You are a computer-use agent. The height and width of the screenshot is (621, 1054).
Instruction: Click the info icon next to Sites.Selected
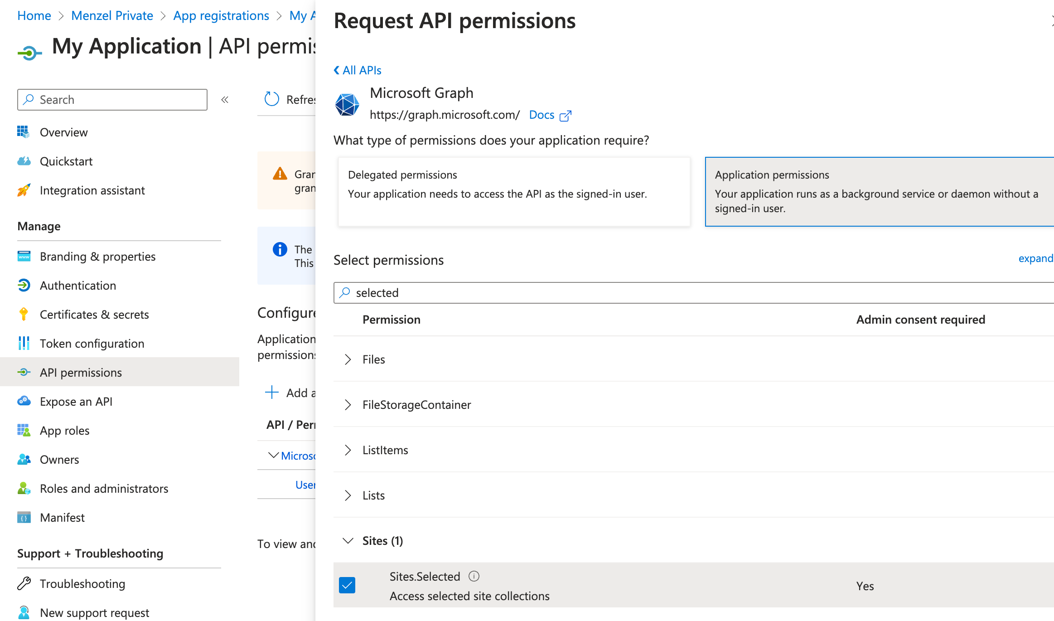point(474,576)
